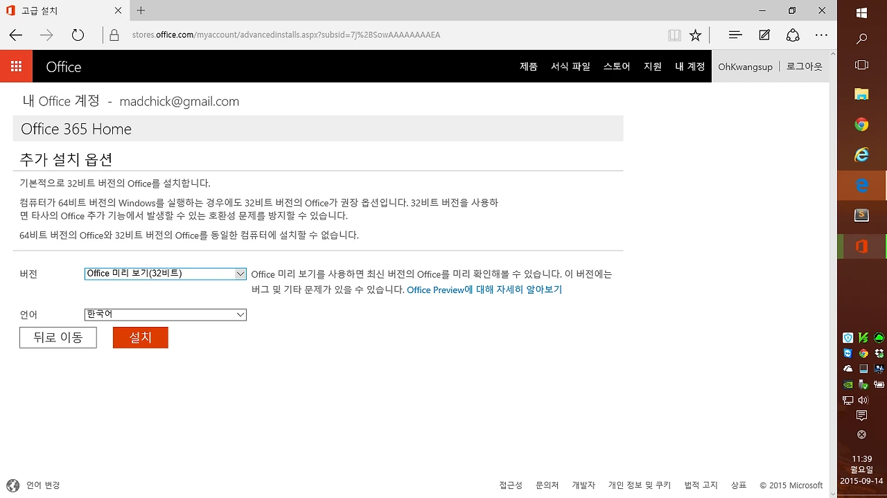Viewport: 887px width, 498px height.
Task: Open the 상표 footer link
Action: tap(739, 486)
